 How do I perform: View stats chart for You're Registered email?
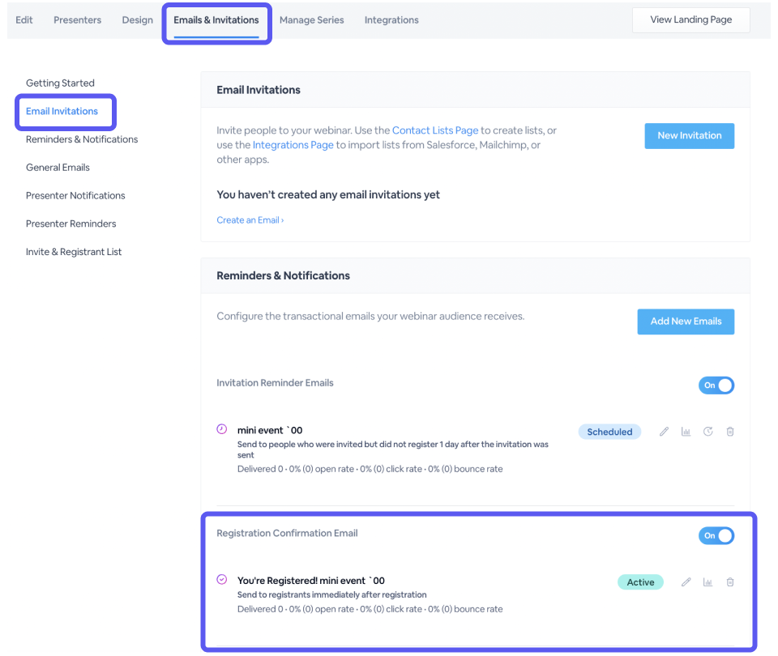(708, 582)
